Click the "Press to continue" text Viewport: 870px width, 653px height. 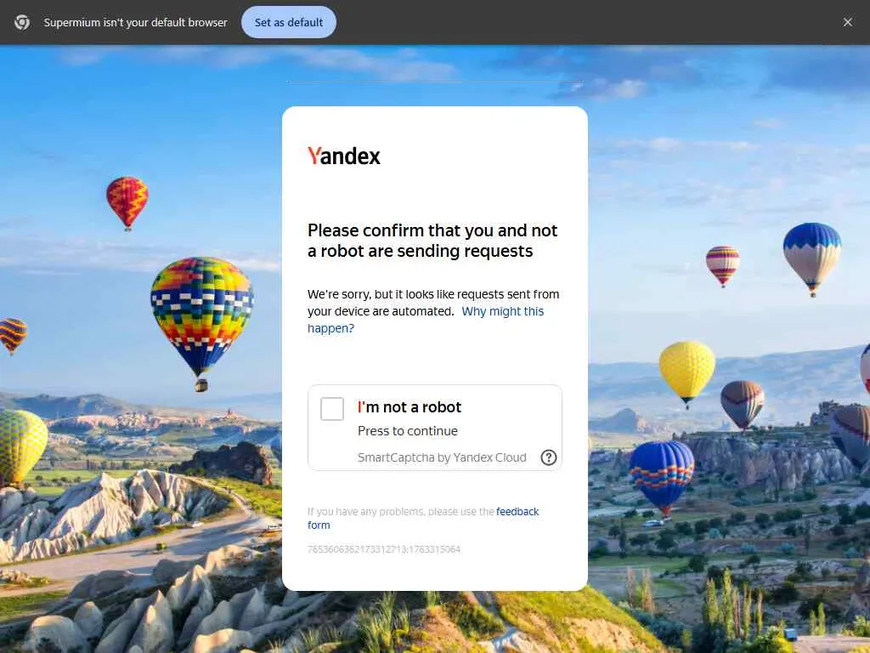point(408,431)
